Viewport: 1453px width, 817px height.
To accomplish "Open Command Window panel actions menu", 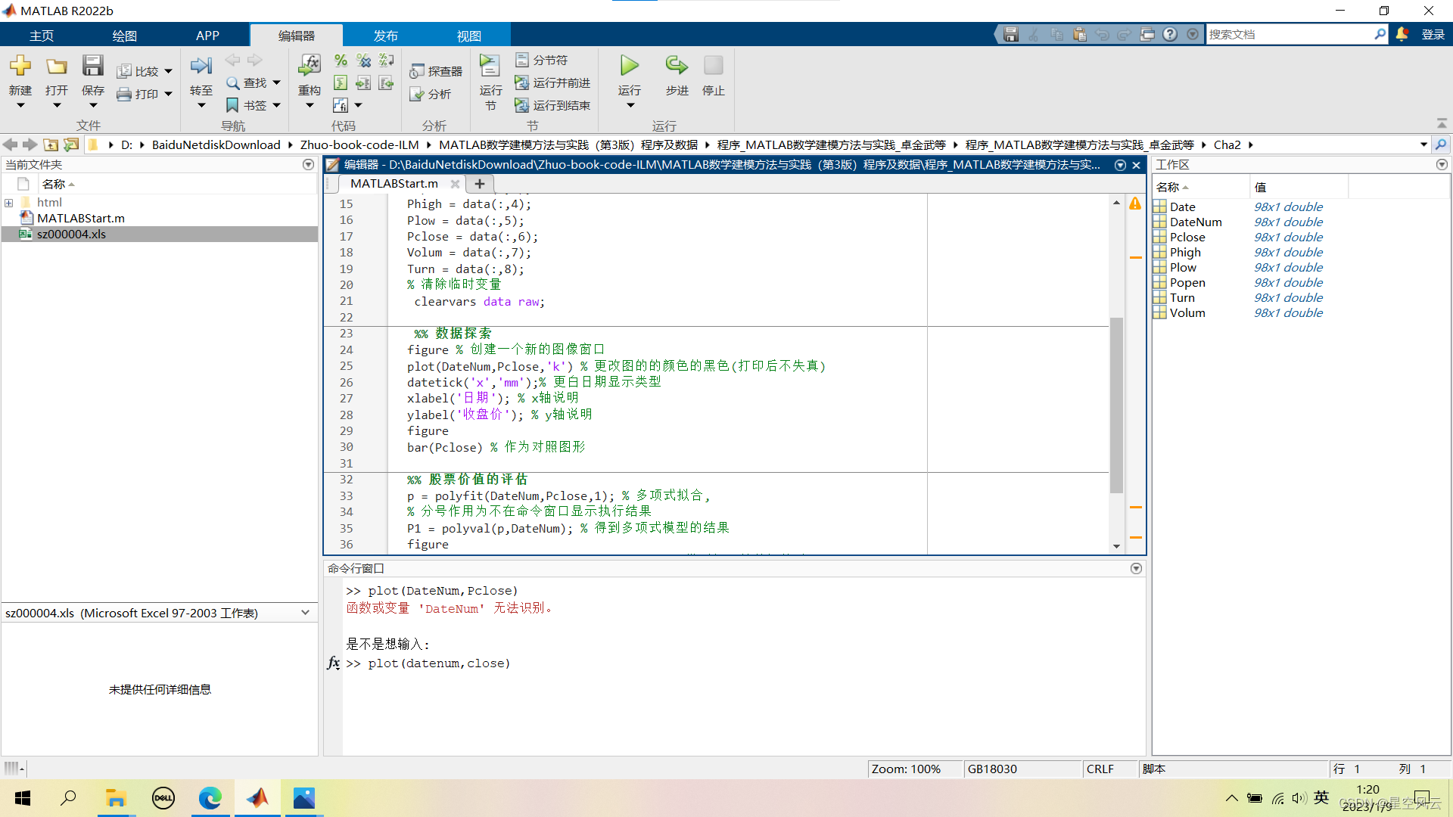I will coord(1136,569).
